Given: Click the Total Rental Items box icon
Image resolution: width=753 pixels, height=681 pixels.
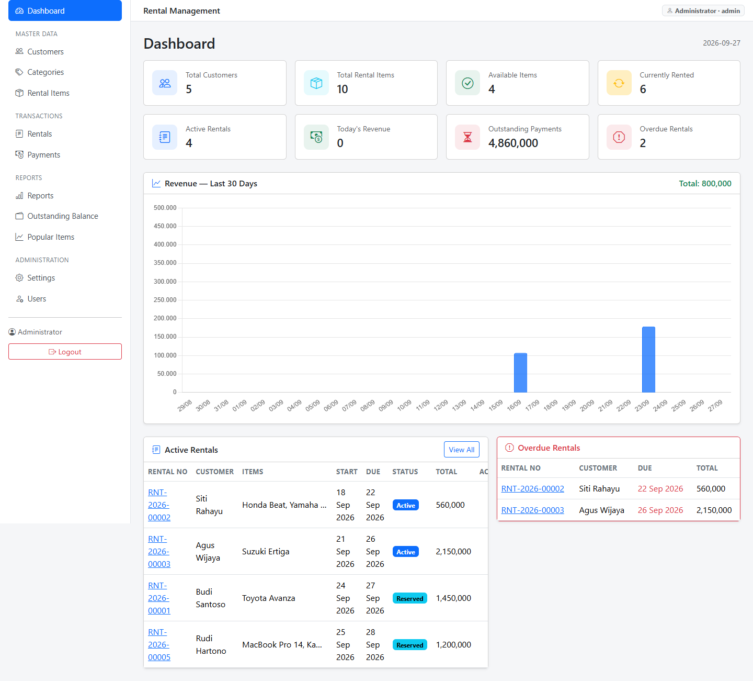Looking at the screenshot, I should pos(316,83).
